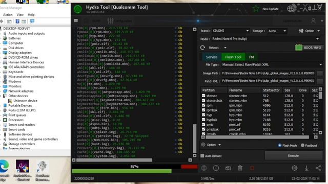Screen dimensions: 328x184
Task: Click the monitor scan icon in Device Manager toolbar
Action: click(x=32, y=21)
